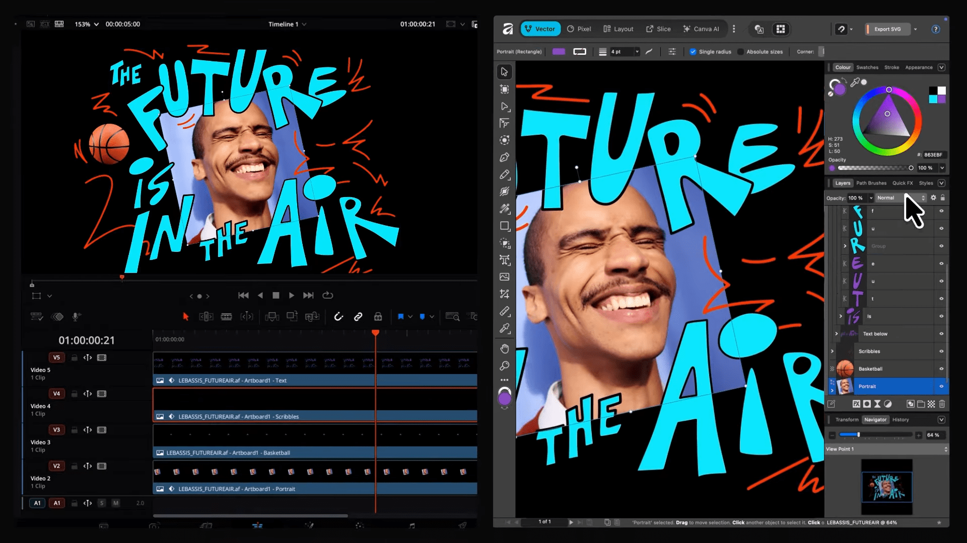This screenshot has width=967, height=543.
Task: Open the History panel tab
Action: coord(901,420)
